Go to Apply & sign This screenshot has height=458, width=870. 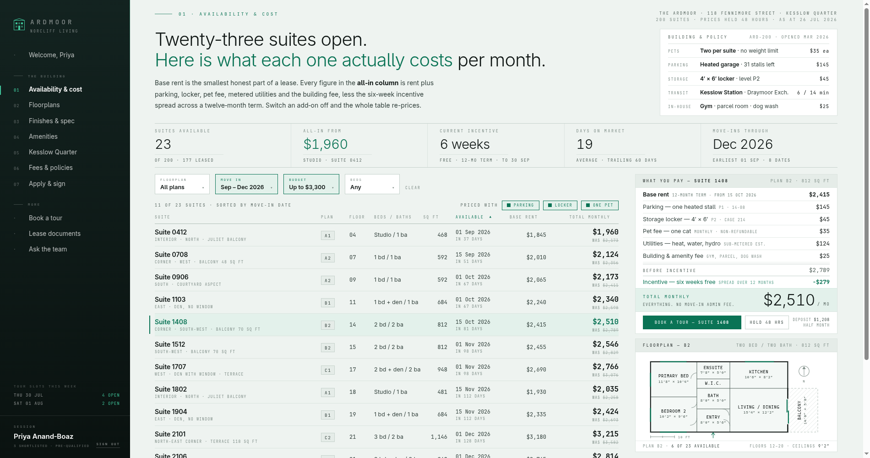coord(47,184)
